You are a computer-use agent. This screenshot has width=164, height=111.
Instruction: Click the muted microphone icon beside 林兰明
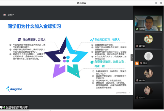click(x=137, y=46)
